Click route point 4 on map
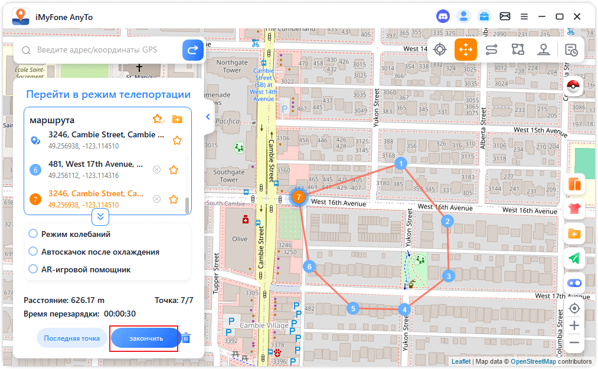598x369 pixels. pos(404,309)
